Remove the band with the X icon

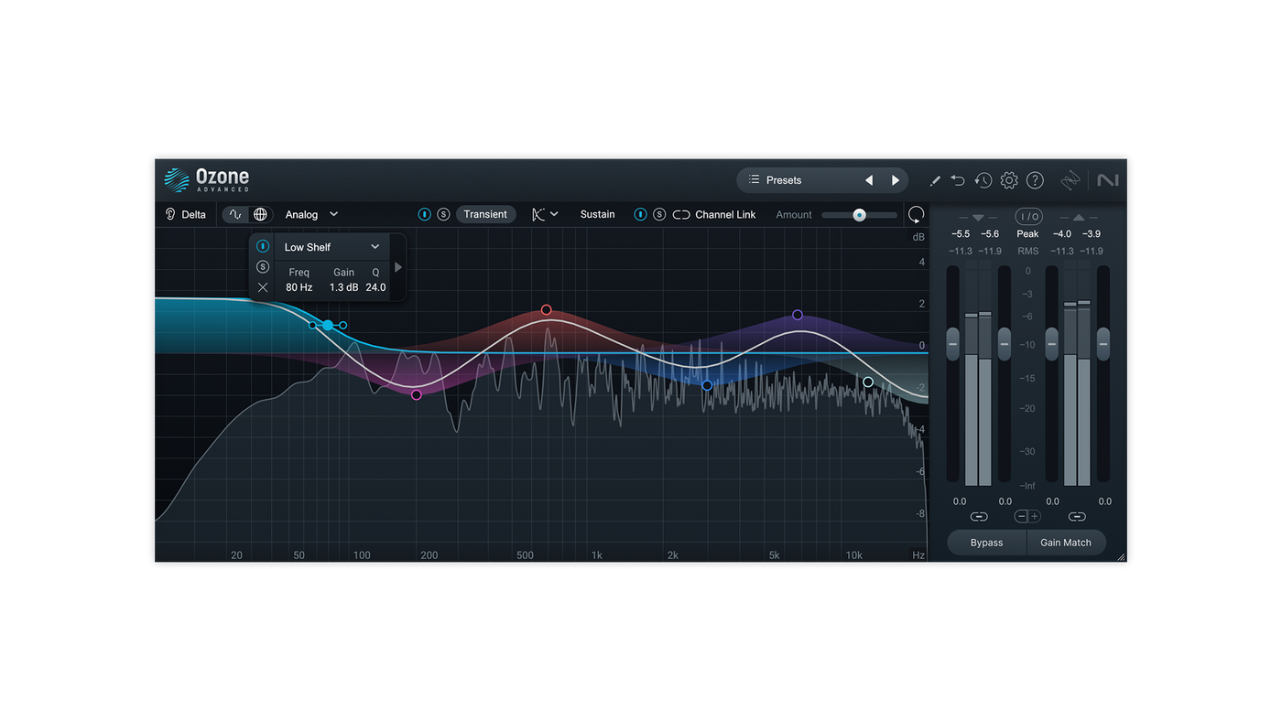click(x=263, y=287)
